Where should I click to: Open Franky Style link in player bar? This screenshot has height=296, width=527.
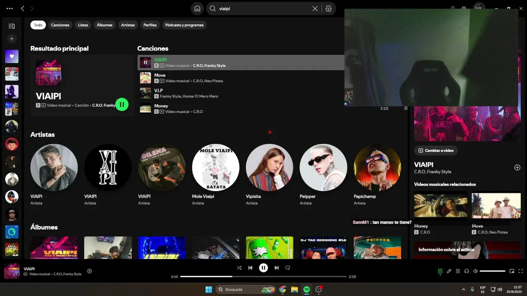72,274
